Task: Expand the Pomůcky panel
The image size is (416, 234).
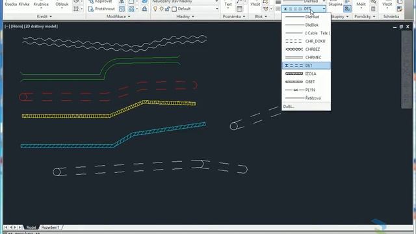Action: [x=365, y=16]
